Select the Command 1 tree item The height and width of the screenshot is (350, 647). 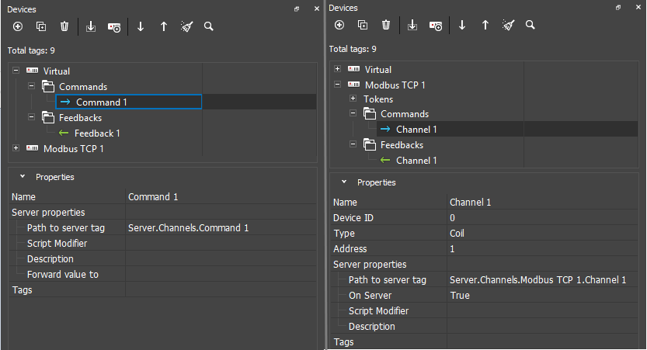[x=98, y=102]
